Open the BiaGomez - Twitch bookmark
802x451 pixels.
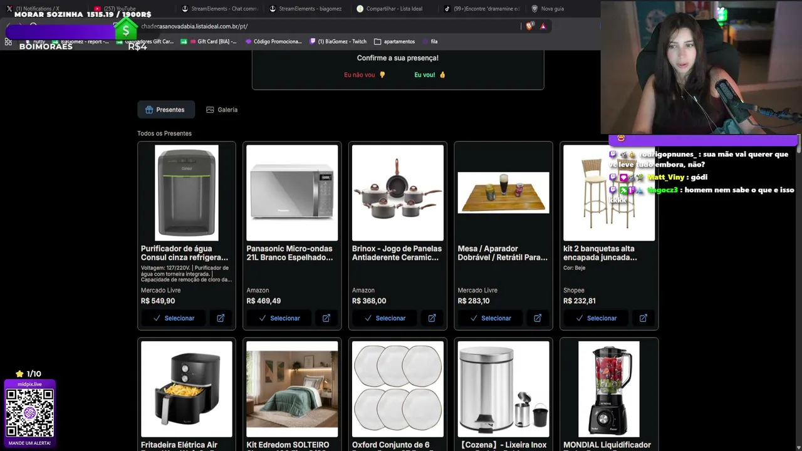click(x=338, y=41)
